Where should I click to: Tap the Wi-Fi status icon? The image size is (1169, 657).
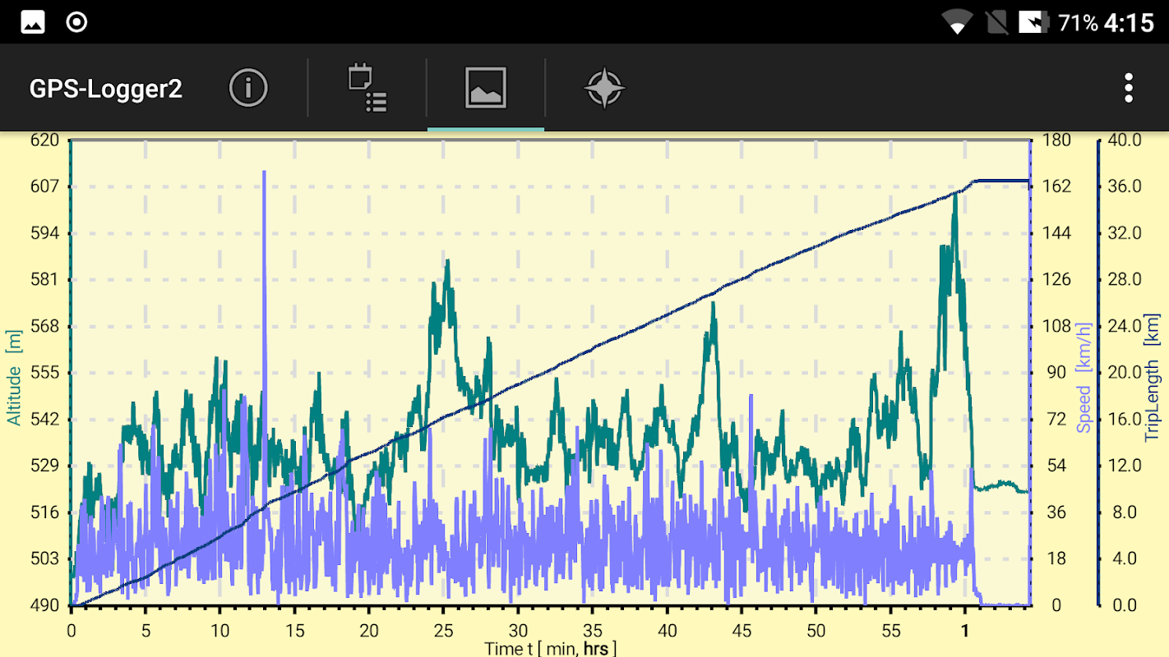coord(957,23)
